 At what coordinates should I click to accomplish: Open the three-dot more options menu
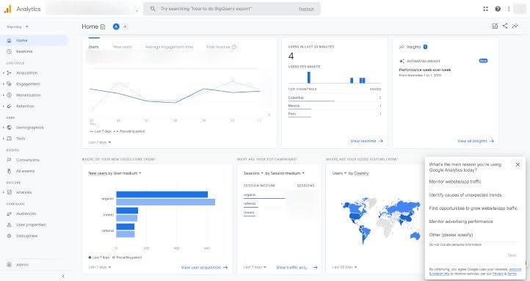[x=509, y=9]
